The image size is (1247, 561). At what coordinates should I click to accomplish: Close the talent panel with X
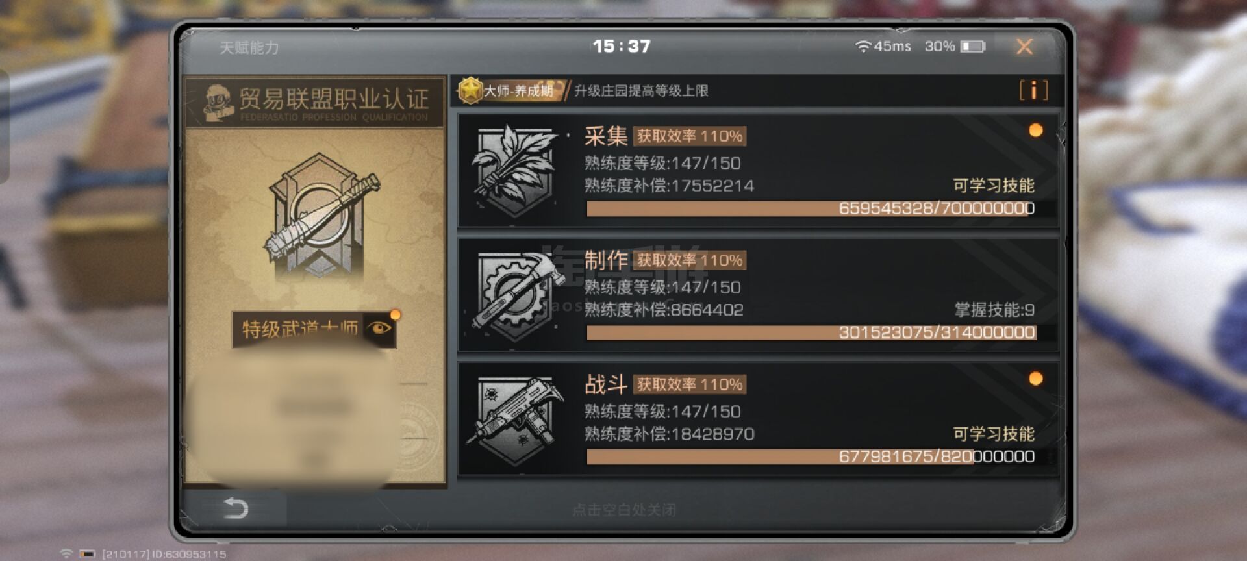(x=1024, y=46)
